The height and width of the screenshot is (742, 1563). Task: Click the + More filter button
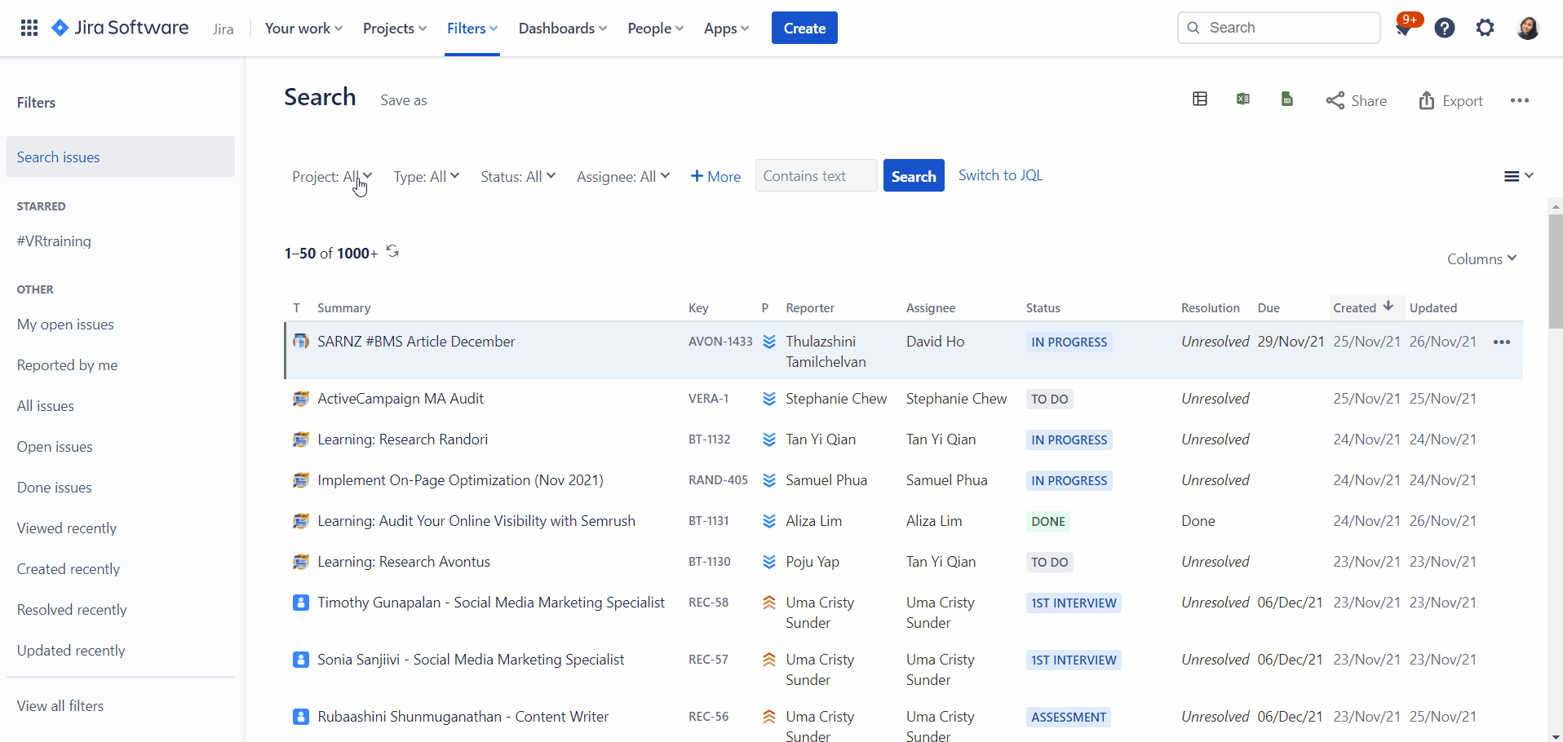[x=715, y=176]
